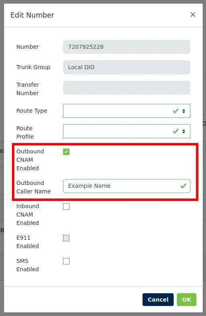Uncheck Outbound CNAM Enabled checkbox
Image resolution: width=206 pixels, height=316 pixels.
pos(66,152)
